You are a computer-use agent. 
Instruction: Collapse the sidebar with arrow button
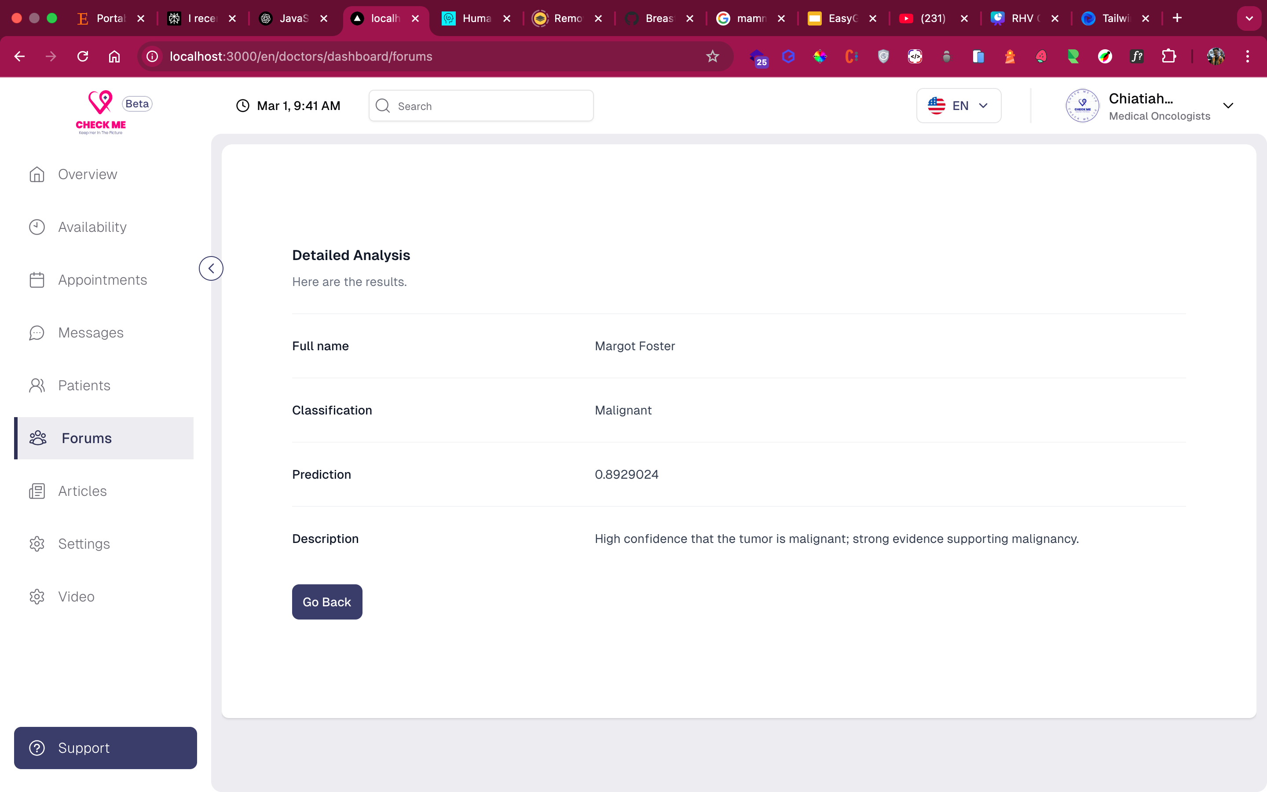coord(211,269)
